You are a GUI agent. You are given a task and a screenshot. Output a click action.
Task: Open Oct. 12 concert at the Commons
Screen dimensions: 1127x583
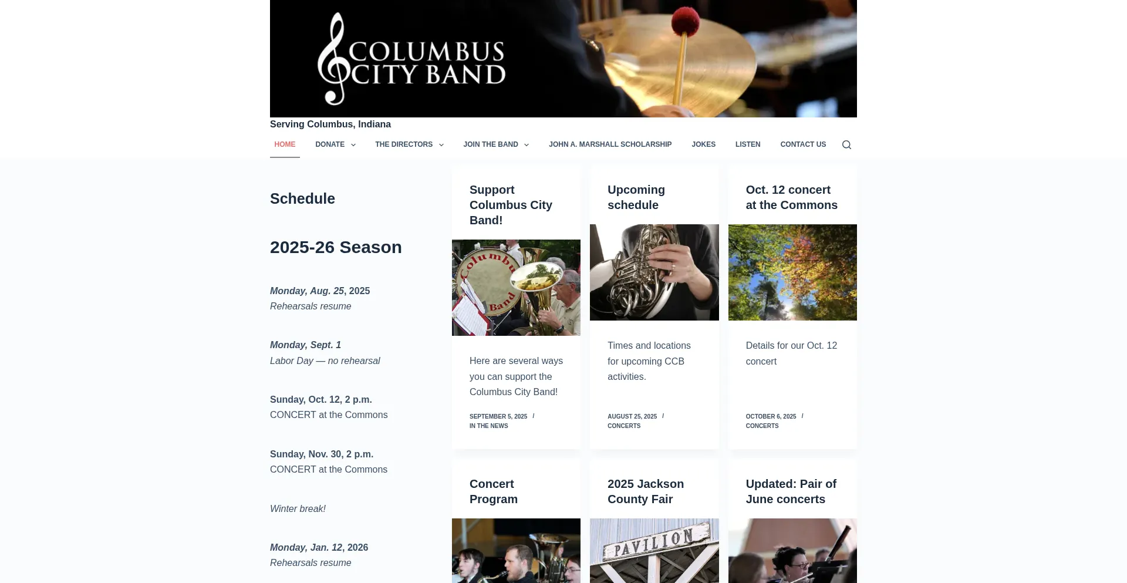pyautogui.click(x=791, y=197)
